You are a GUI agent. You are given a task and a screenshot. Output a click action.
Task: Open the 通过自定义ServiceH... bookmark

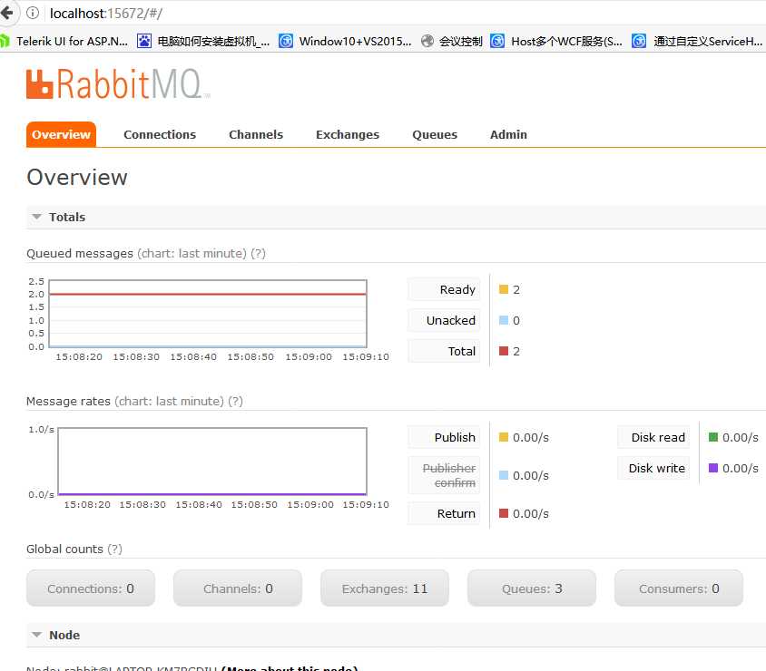[x=697, y=42]
